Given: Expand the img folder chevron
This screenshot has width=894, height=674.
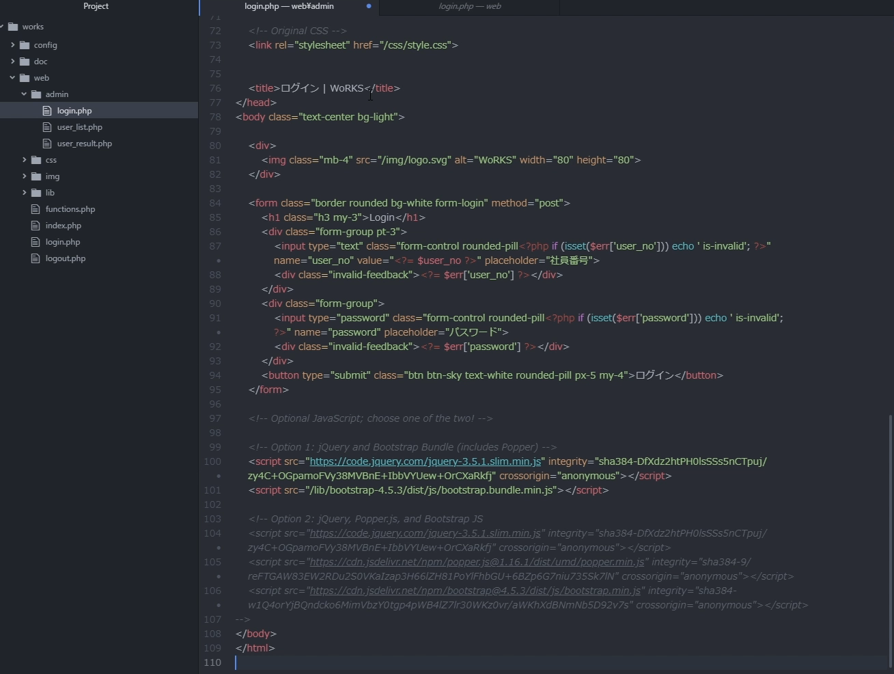Looking at the screenshot, I should point(24,176).
